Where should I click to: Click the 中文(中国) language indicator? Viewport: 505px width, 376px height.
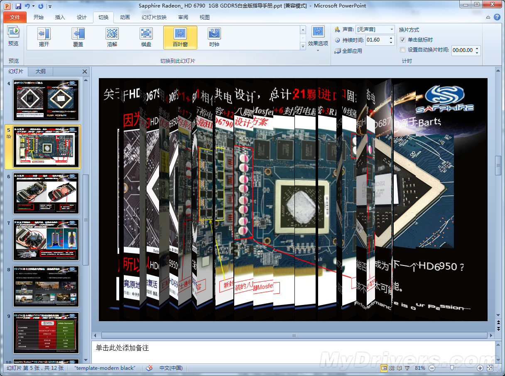pos(171,368)
